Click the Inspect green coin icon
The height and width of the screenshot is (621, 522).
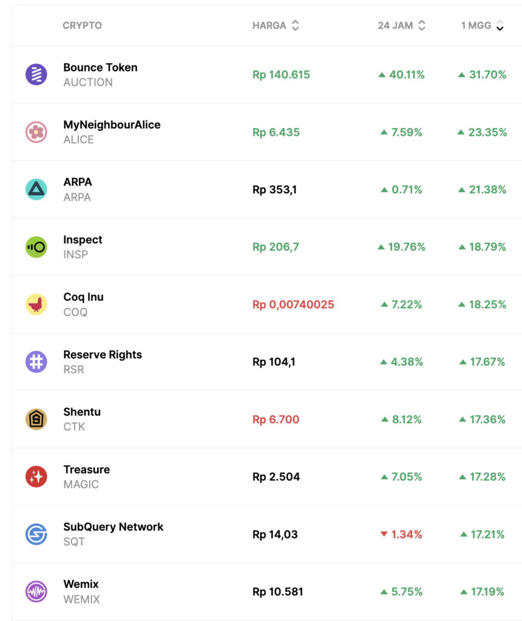coord(36,247)
